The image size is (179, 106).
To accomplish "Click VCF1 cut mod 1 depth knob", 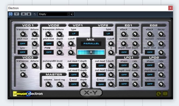I will (84, 66).
